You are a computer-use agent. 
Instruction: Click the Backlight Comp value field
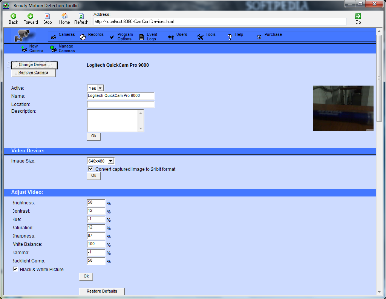click(96, 261)
